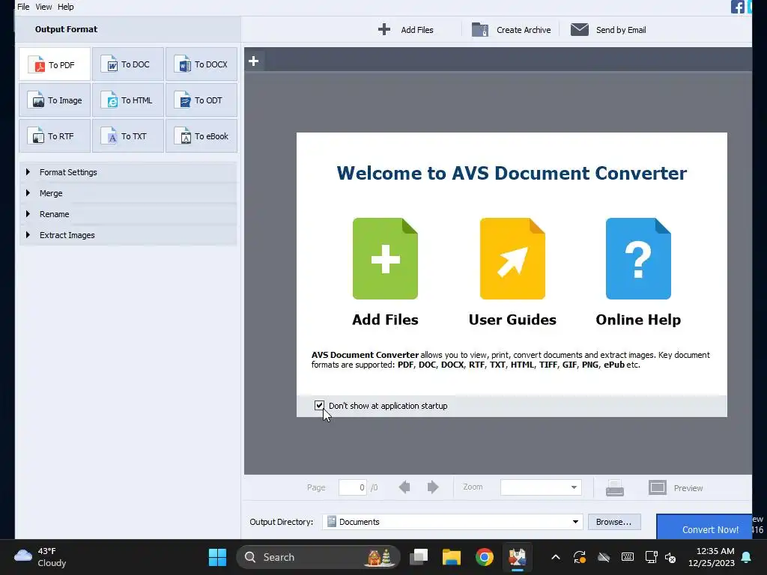Open the View menu
767x575 pixels.
43,7
